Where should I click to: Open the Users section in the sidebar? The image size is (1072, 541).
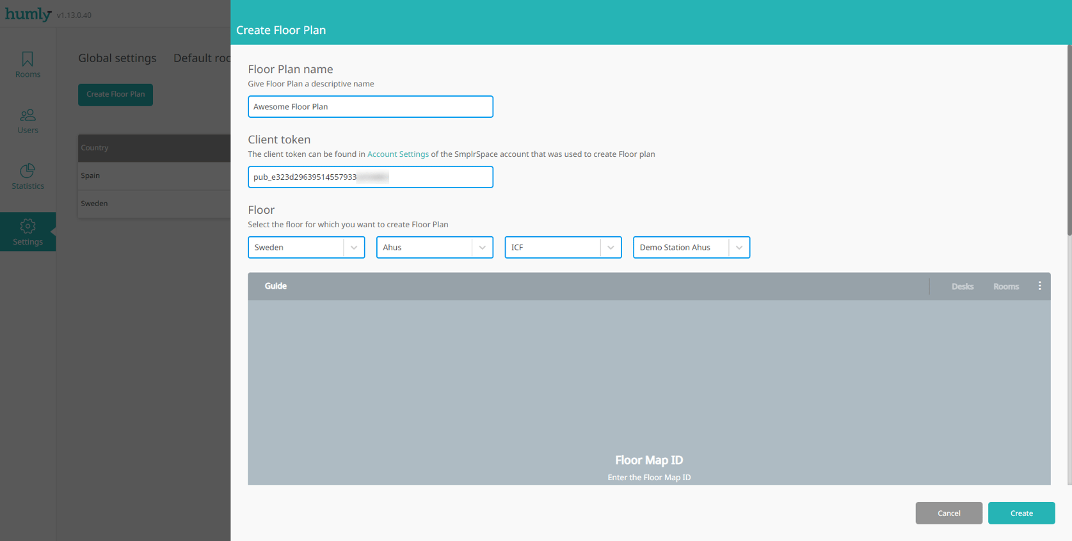tap(28, 121)
